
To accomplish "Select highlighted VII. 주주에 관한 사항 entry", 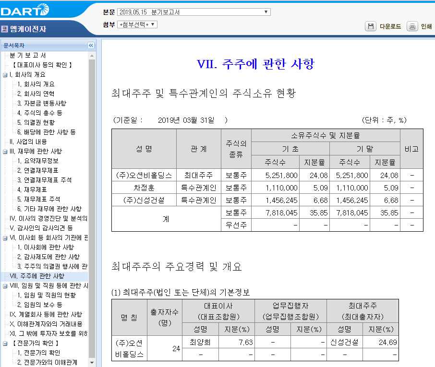I will (x=37, y=276).
